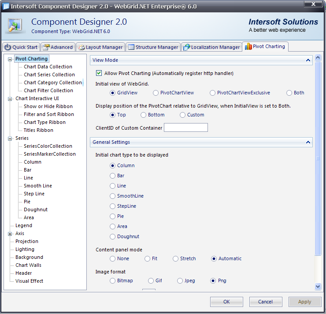Click the vertical scrollbar thumb

[318, 158]
